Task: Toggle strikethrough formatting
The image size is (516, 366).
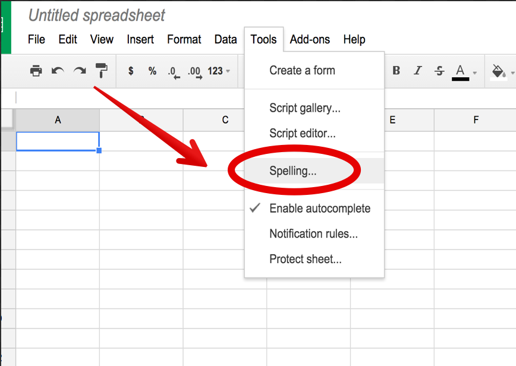Action: coord(439,70)
